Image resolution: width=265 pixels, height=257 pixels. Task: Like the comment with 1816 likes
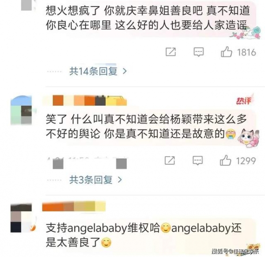click(x=226, y=52)
